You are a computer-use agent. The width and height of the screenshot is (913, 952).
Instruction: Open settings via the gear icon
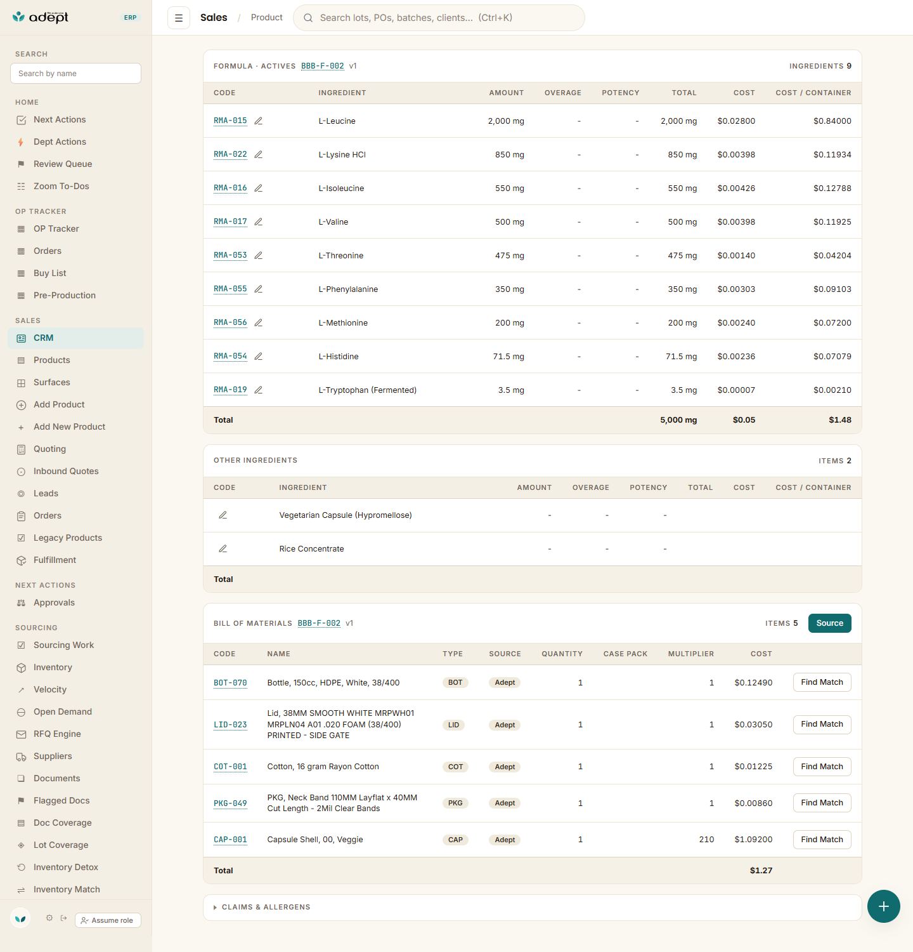coord(49,918)
